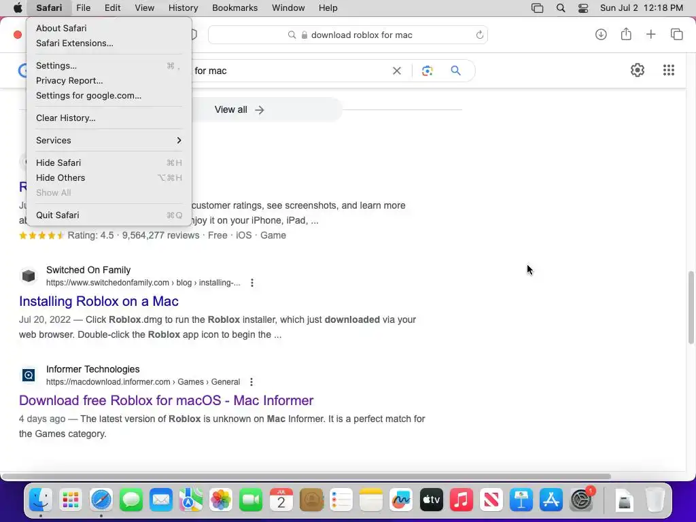Click the blue Google search magnifier icon
Screen dimensions: 696x522
pyautogui.click(x=455, y=70)
